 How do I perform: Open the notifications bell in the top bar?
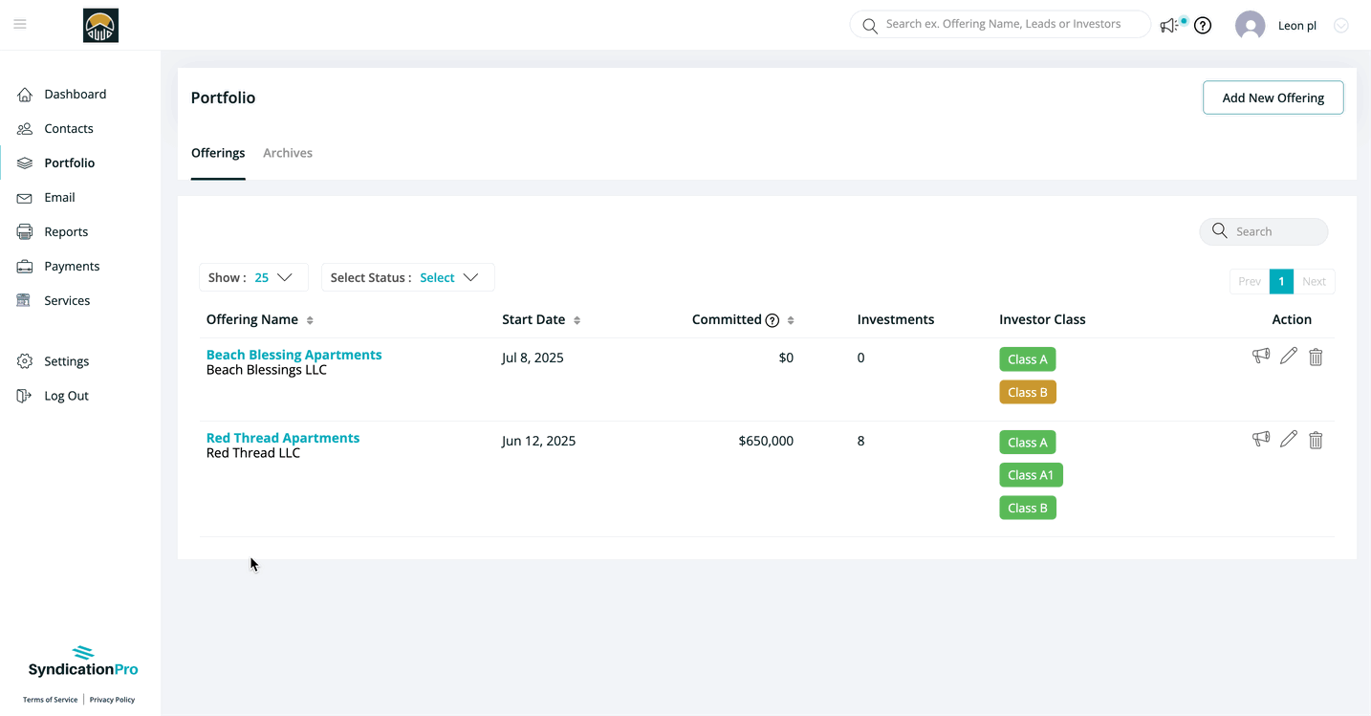[1168, 25]
